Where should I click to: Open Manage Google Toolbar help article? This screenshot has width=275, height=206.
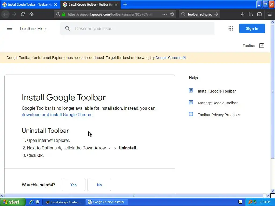tap(218, 103)
